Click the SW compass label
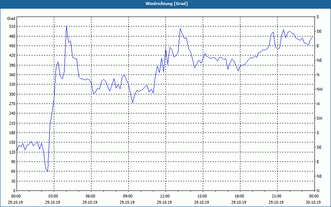The image size is (331, 207). coord(319,118)
